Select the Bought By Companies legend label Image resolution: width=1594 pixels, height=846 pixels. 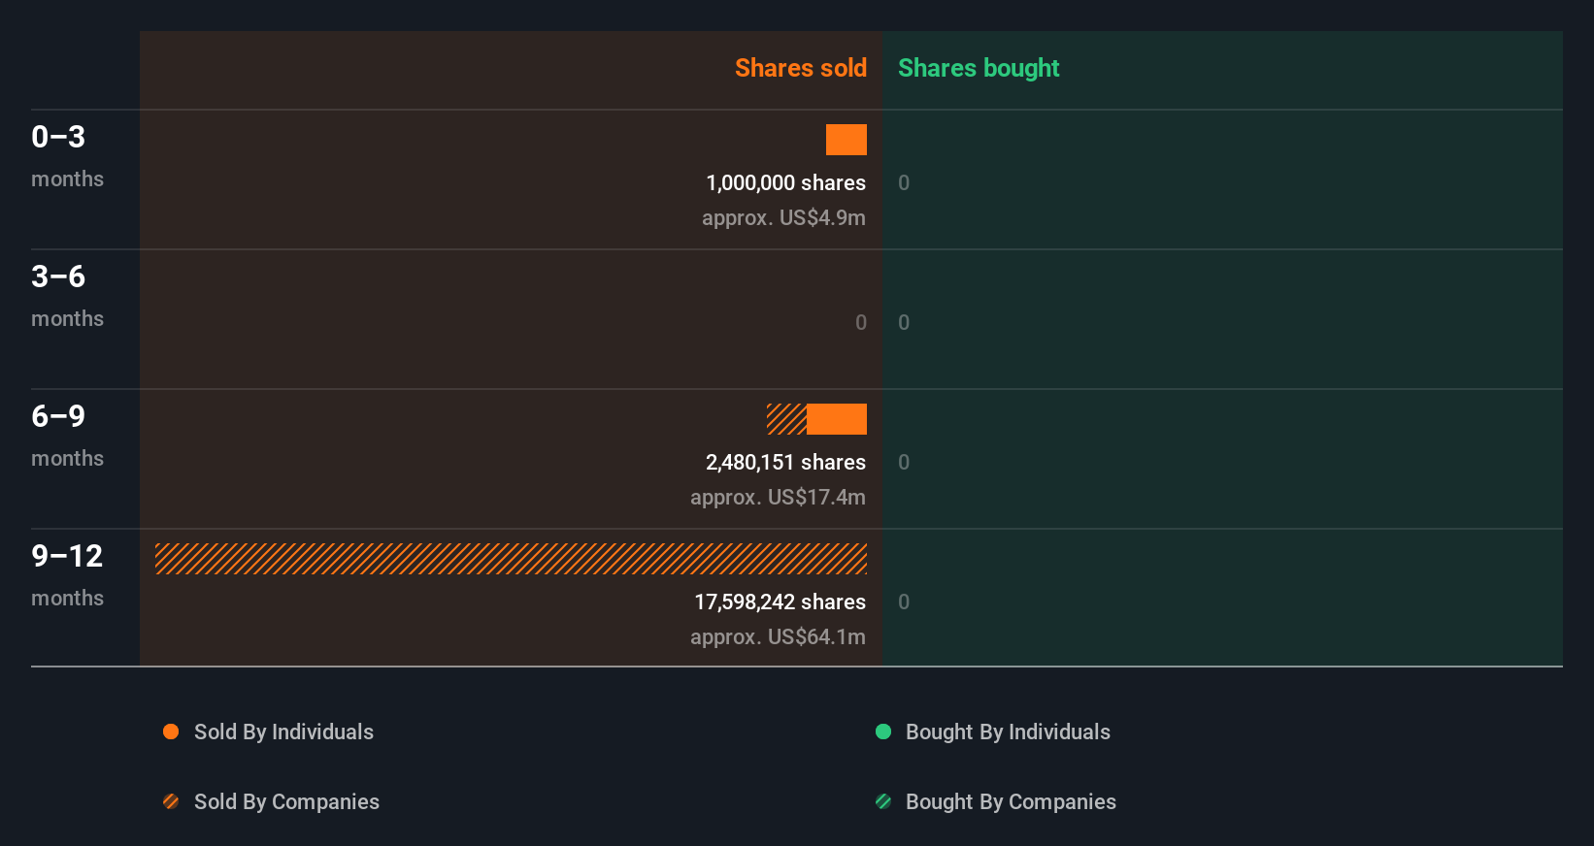(x=1011, y=801)
